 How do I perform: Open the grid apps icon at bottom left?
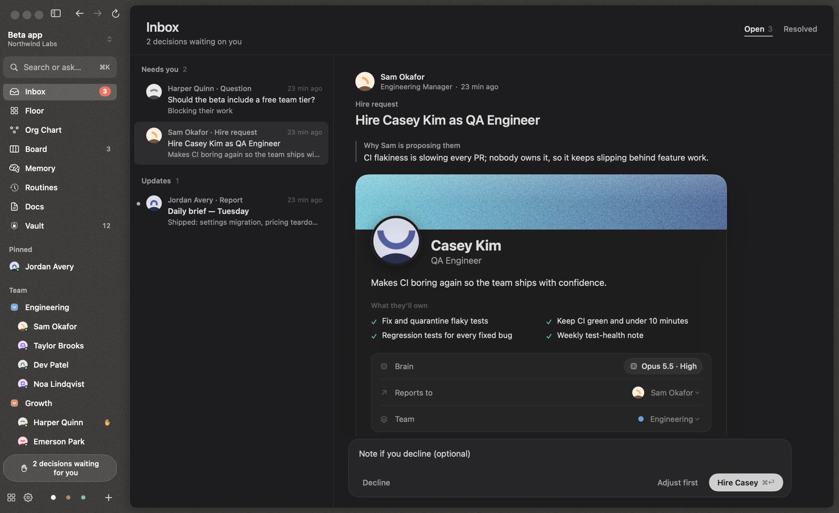[x=11, y=497]
